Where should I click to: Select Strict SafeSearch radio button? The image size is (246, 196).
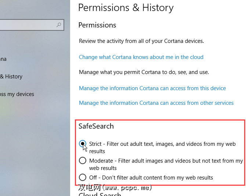click(x=83, y=144)
